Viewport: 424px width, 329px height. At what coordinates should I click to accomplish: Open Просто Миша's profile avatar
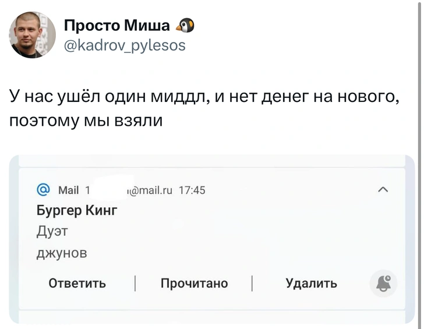click(x=33, y=35)
